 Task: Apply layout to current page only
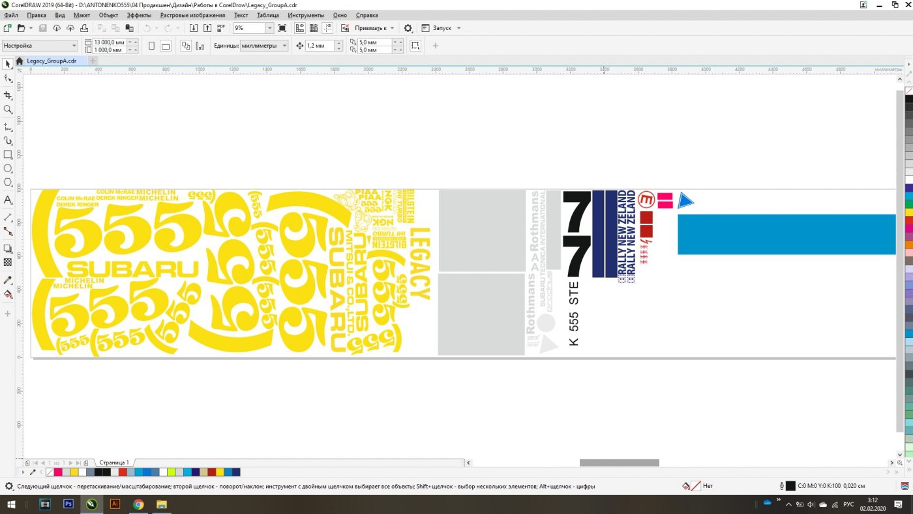pyautogui.click(x=200, y=46)
